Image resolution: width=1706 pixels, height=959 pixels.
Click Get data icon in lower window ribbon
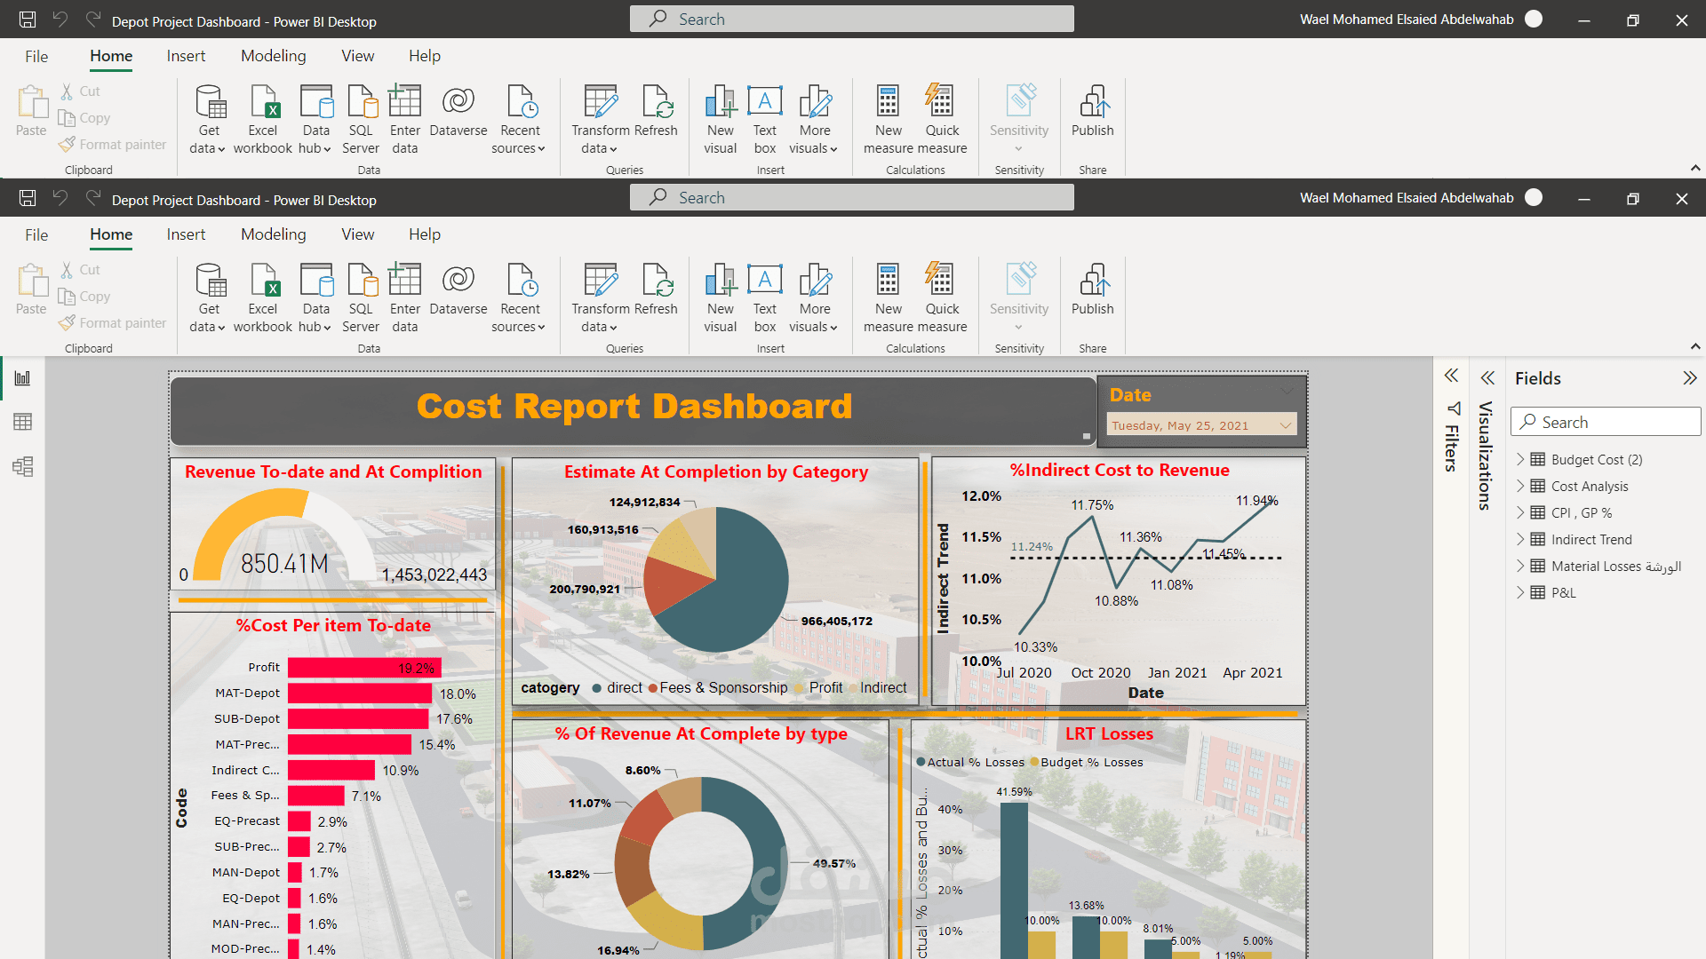point(210,280)
